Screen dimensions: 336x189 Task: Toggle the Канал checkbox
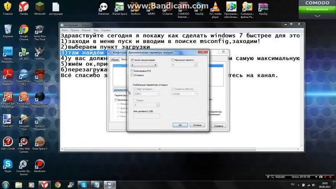point(135,100)
